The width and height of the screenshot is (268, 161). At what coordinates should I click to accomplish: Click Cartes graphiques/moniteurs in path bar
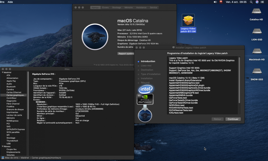[x=46, y=158]
